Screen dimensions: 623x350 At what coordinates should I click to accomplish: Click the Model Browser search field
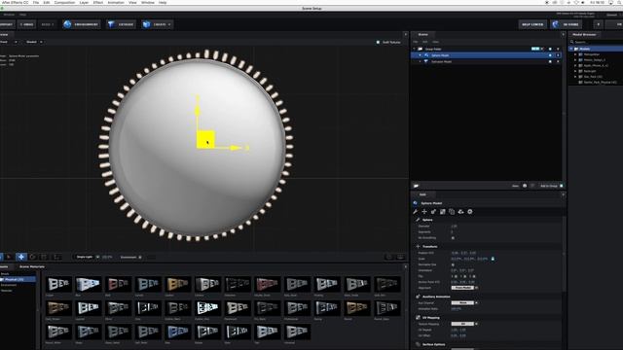tap(595, 42)
